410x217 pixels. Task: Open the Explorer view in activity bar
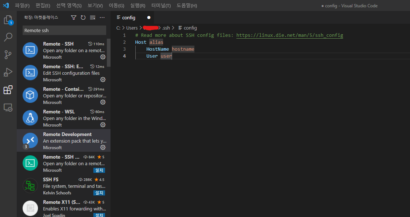click(8, 20)
